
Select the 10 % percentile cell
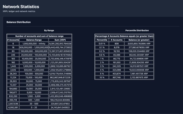(x=102, y=77)
